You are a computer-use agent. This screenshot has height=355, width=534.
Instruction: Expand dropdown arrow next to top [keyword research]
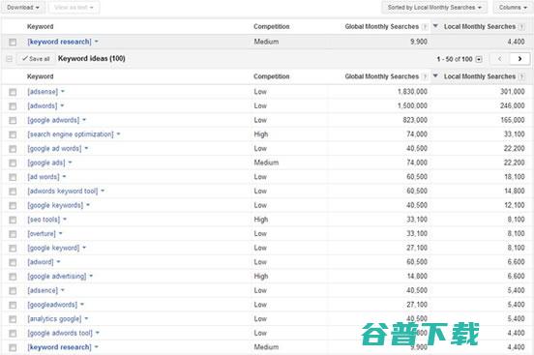97,42
